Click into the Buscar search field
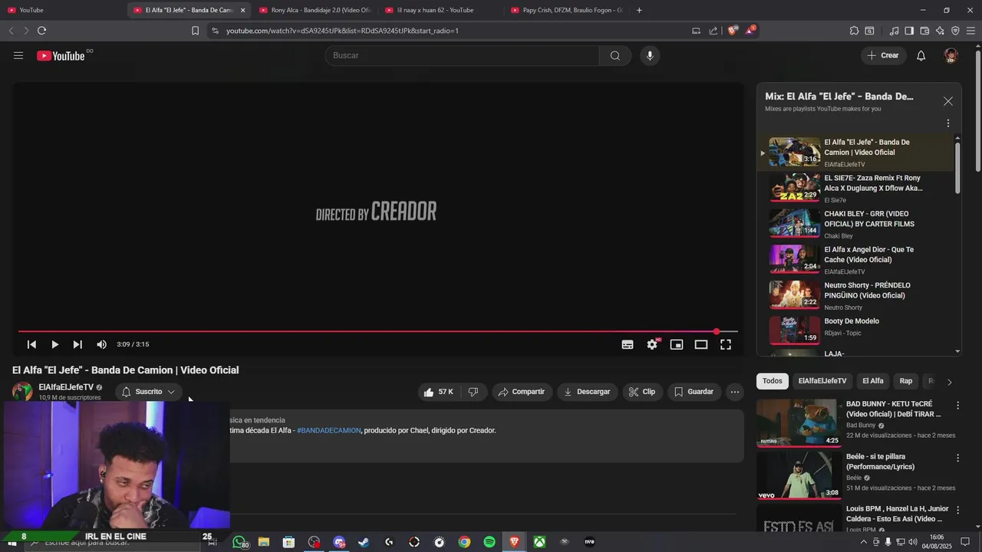982x552 pixels. tap(462, 55)
